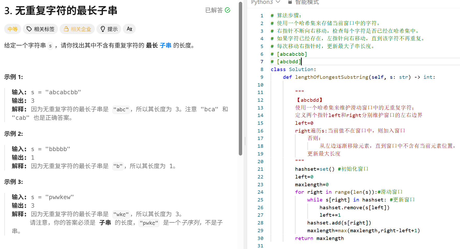The image size is (460, 249).
Task: Click the return maxlength line
Action: [x=319, y=238]
